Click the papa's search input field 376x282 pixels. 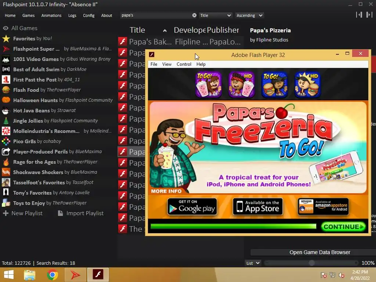click(156, 15)
